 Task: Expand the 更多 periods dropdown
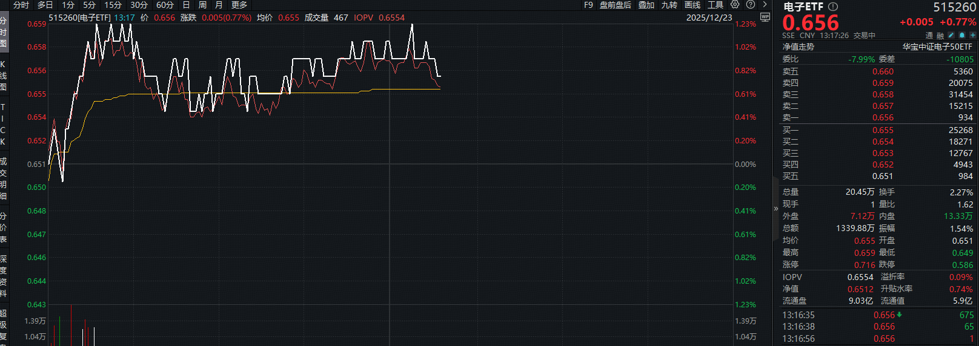[x=239, y=5]
